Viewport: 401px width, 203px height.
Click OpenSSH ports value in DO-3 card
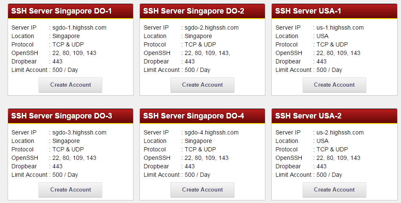pos(74,158)
